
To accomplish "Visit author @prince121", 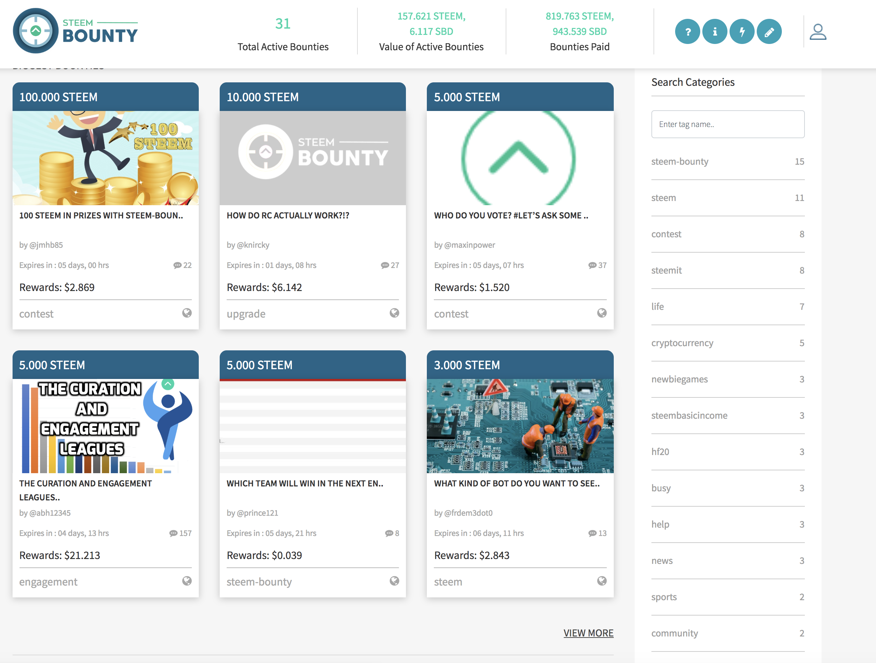I will 257,513.
